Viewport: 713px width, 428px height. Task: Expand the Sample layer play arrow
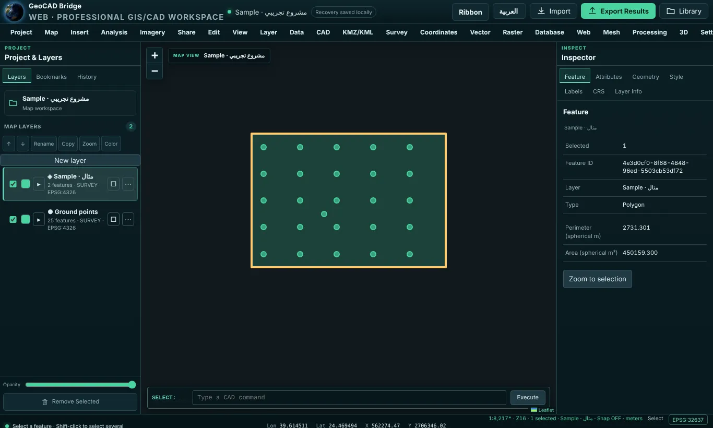[39, 184]
